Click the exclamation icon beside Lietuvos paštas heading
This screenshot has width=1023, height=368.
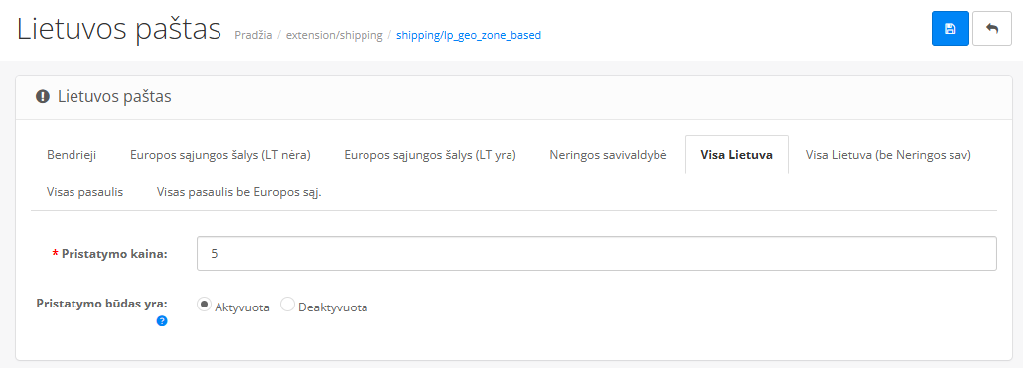[x=43, y=97]
